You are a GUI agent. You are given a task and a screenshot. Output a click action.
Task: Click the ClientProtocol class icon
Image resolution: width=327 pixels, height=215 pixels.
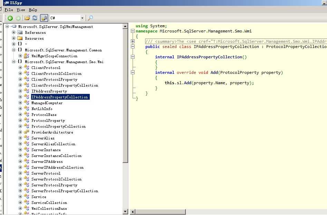point(27,68)
